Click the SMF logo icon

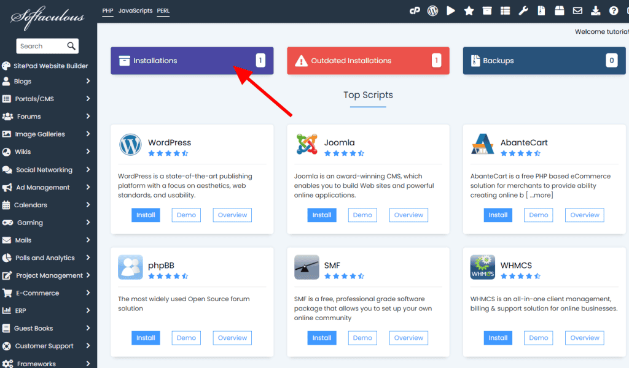tap(307, 267)
